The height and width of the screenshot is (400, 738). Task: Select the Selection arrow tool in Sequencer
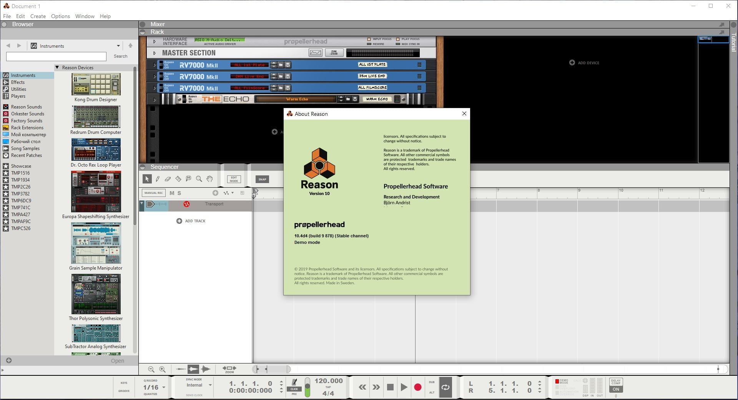coord(147,179)
